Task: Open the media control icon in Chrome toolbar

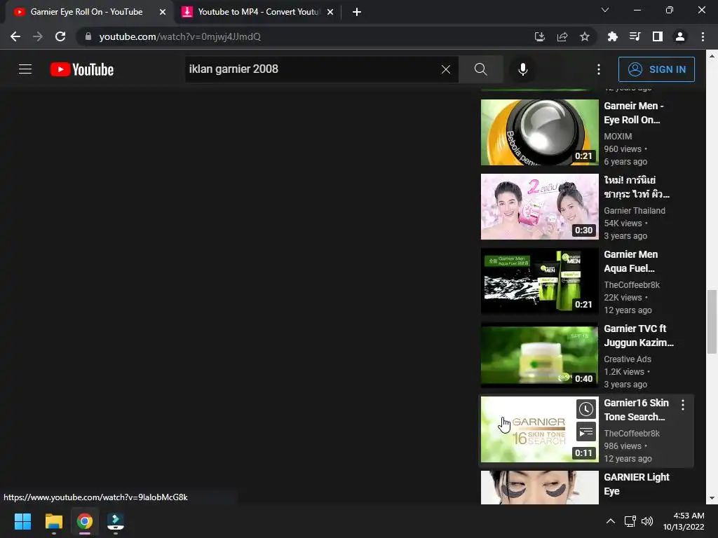Action: (x=635, y=36)
